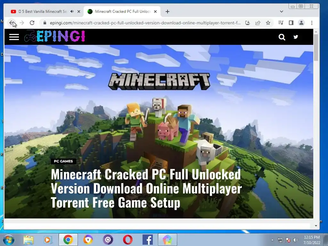Open site search magnifier icon
Image resolution: width=328 pixels, height=246 pixels.
282,37
